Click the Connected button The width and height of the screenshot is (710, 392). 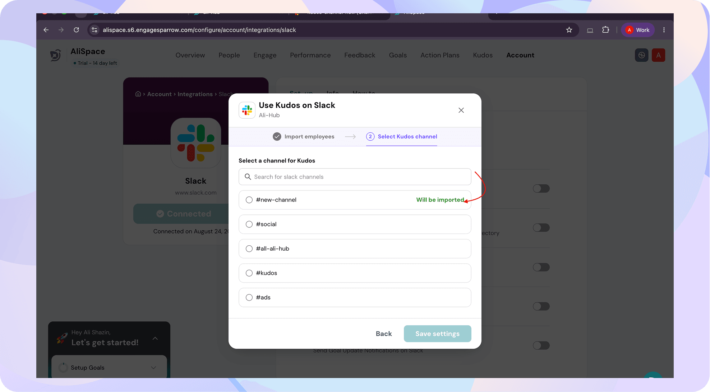(x=181, y=214)
